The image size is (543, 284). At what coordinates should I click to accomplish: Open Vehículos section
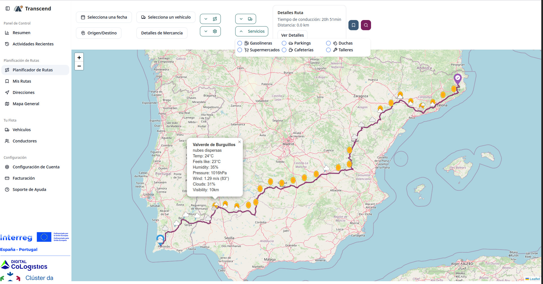click(x=21, y=130)
